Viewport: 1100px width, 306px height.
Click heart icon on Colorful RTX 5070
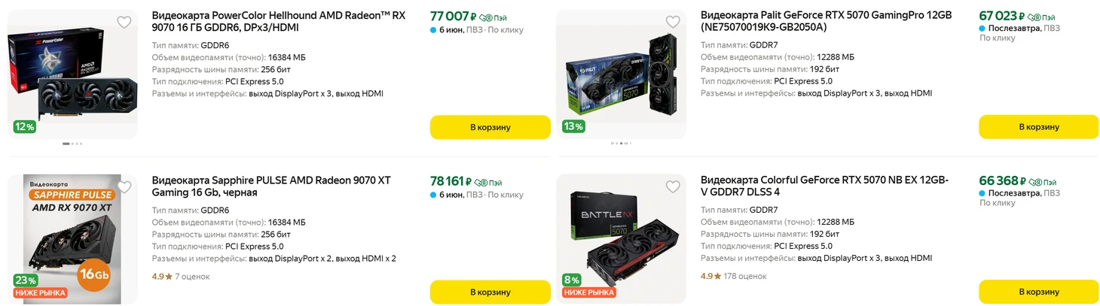click(x=673, y=186)
